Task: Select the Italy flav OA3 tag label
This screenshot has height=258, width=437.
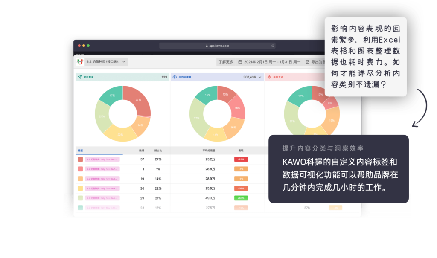Action: tap(102, 179)
